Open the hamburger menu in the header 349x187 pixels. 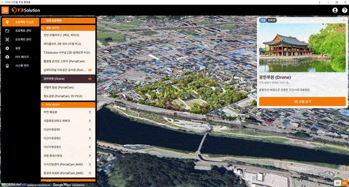point(5,10)
